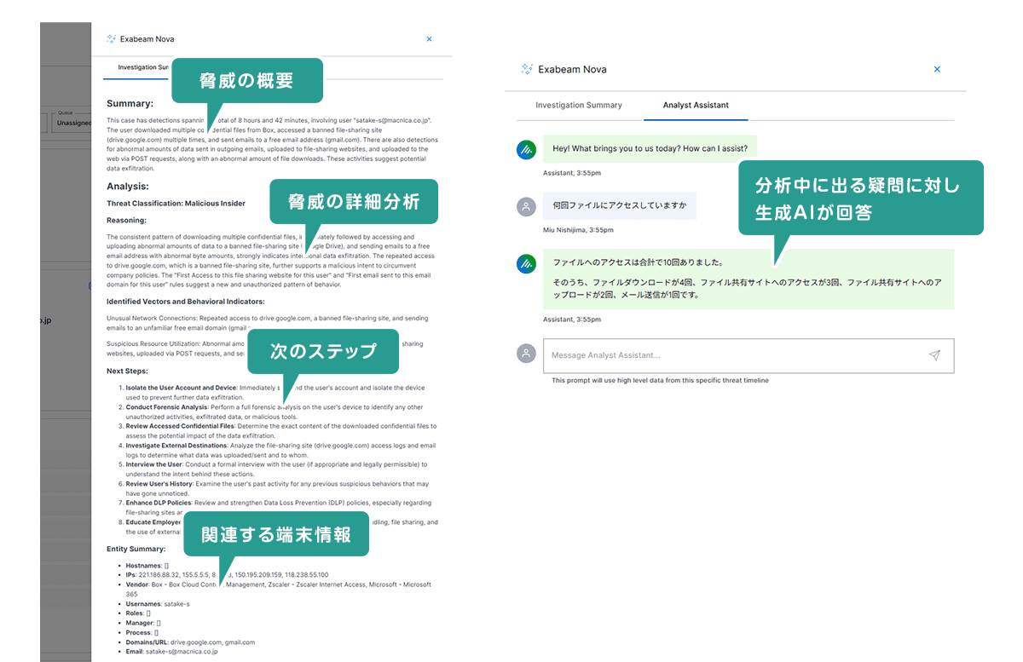
Task: Click the assistant's greeting message bubble
Action: [x=650, y=148]
